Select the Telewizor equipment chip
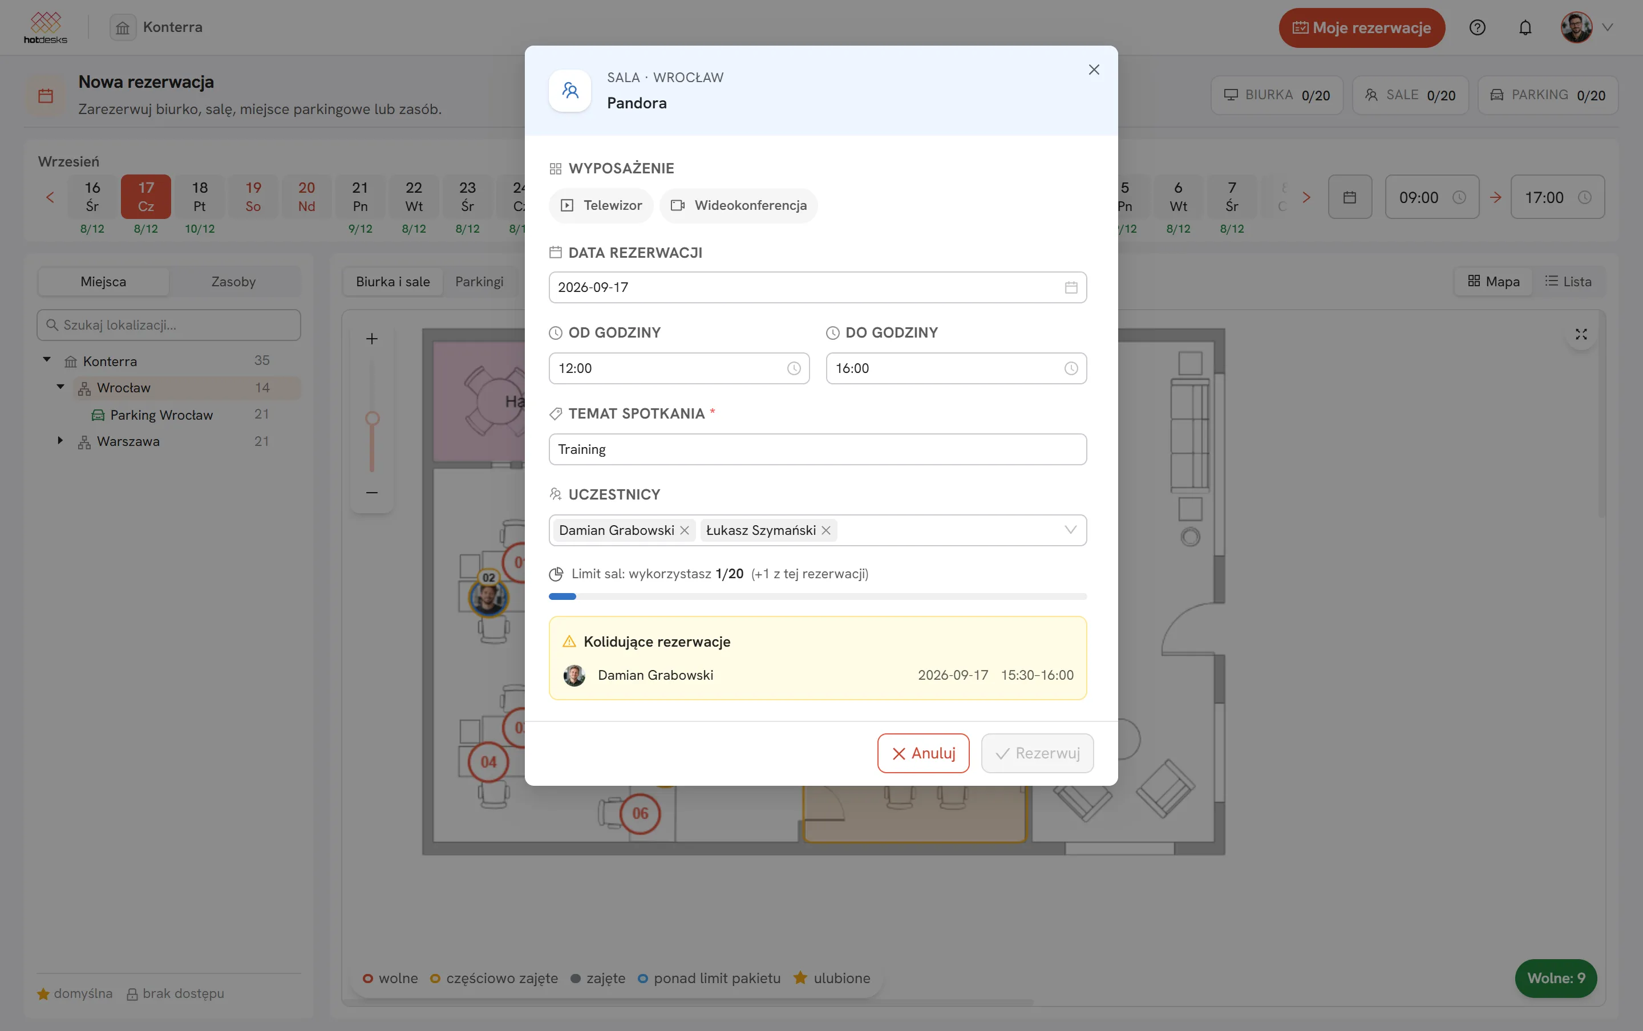 click(601, 205)
